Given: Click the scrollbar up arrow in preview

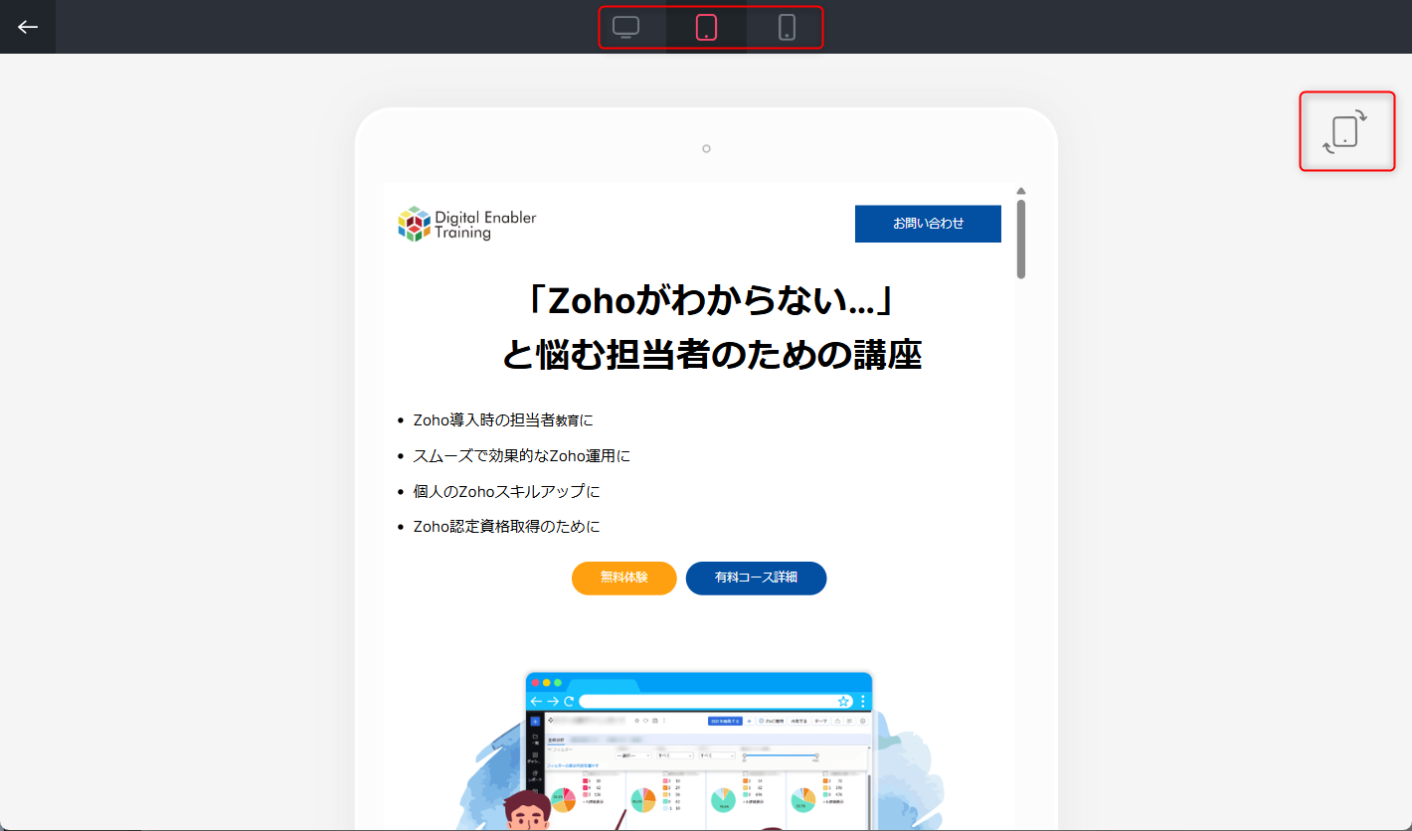Looking at the screenshot, I should coord(1020,191).
